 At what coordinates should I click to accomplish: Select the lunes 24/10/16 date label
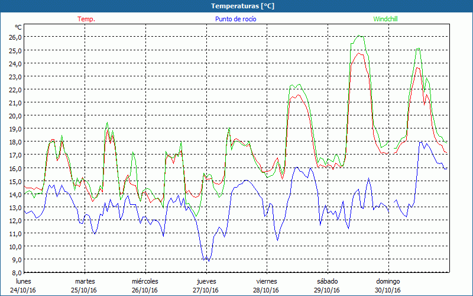point(24,285)
